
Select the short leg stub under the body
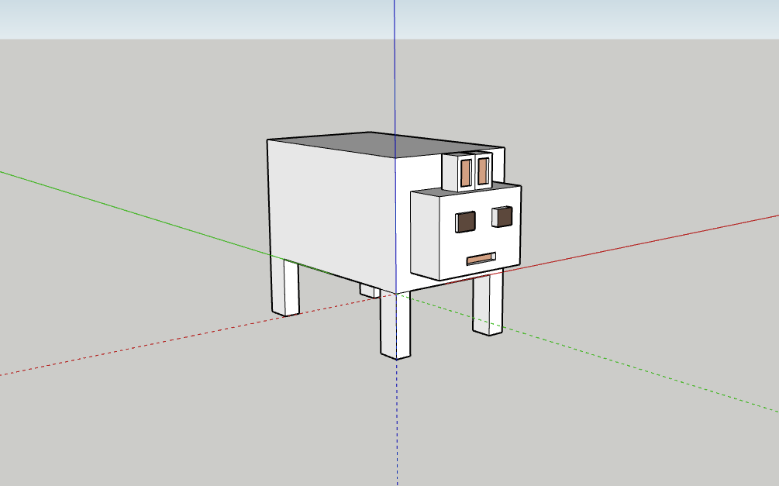(x=369, y=291)
